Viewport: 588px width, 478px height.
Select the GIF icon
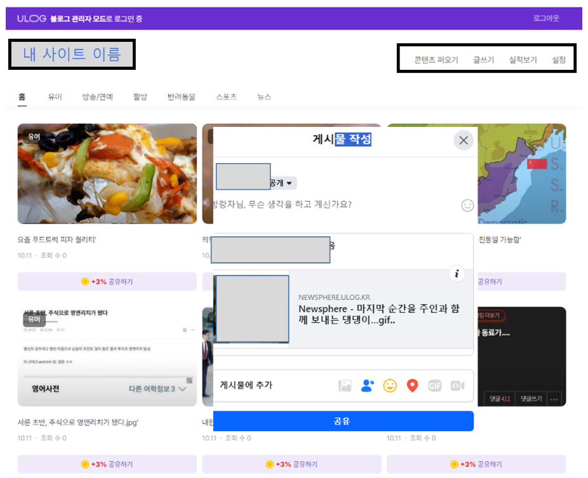(x=434, y=385)
